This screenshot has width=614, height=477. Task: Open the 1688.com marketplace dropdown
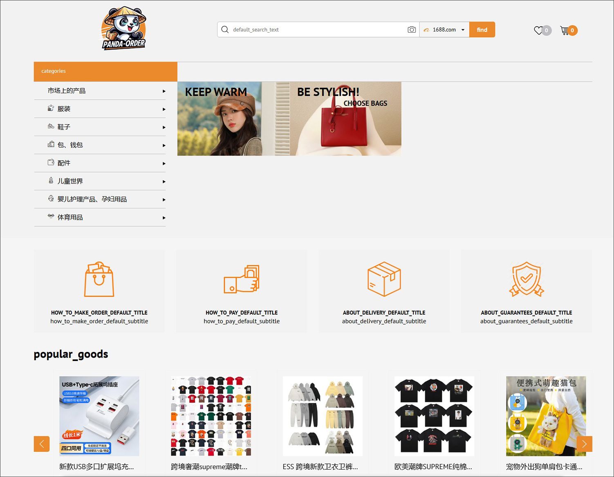coord(444,29)
